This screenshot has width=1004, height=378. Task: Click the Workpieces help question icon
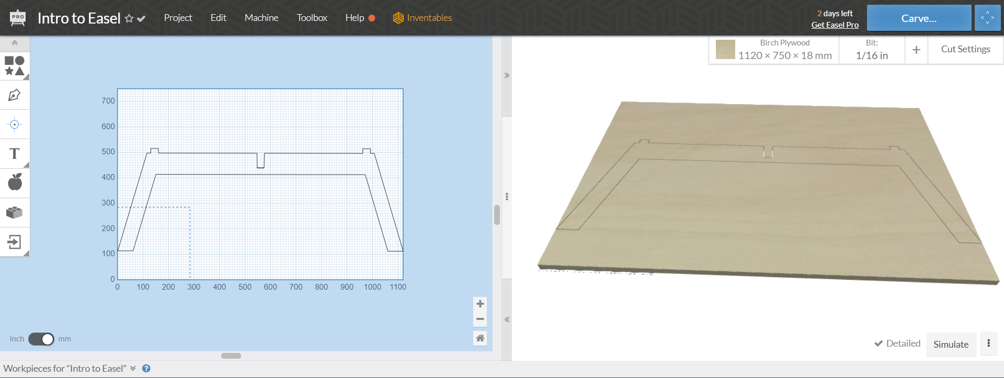coord(146,369)
